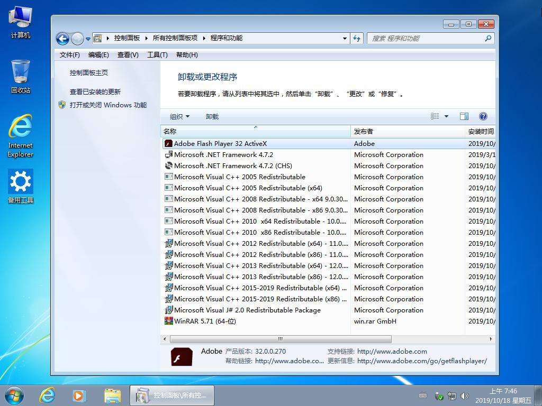Click the blue help question mark icon
This screenshot has height=406, width=542.
point(483,116)
